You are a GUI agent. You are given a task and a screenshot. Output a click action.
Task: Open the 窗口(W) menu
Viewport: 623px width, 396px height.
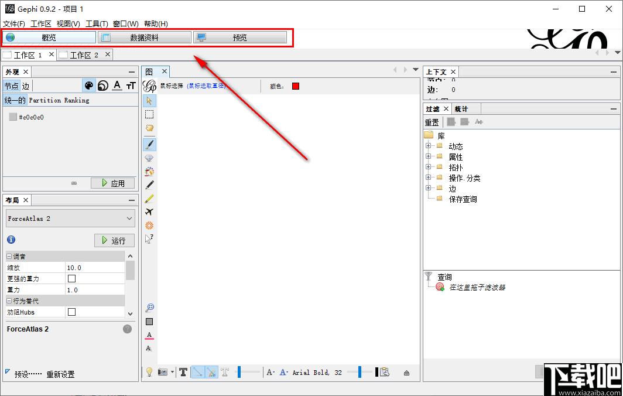[x=125, y=24]
